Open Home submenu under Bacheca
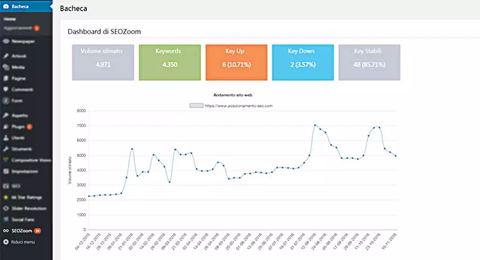 [x=10, y=19]
